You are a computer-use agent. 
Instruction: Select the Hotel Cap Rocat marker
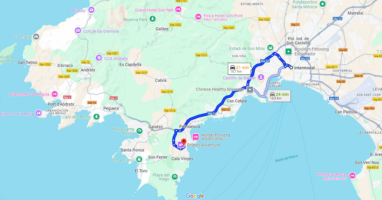352,176
